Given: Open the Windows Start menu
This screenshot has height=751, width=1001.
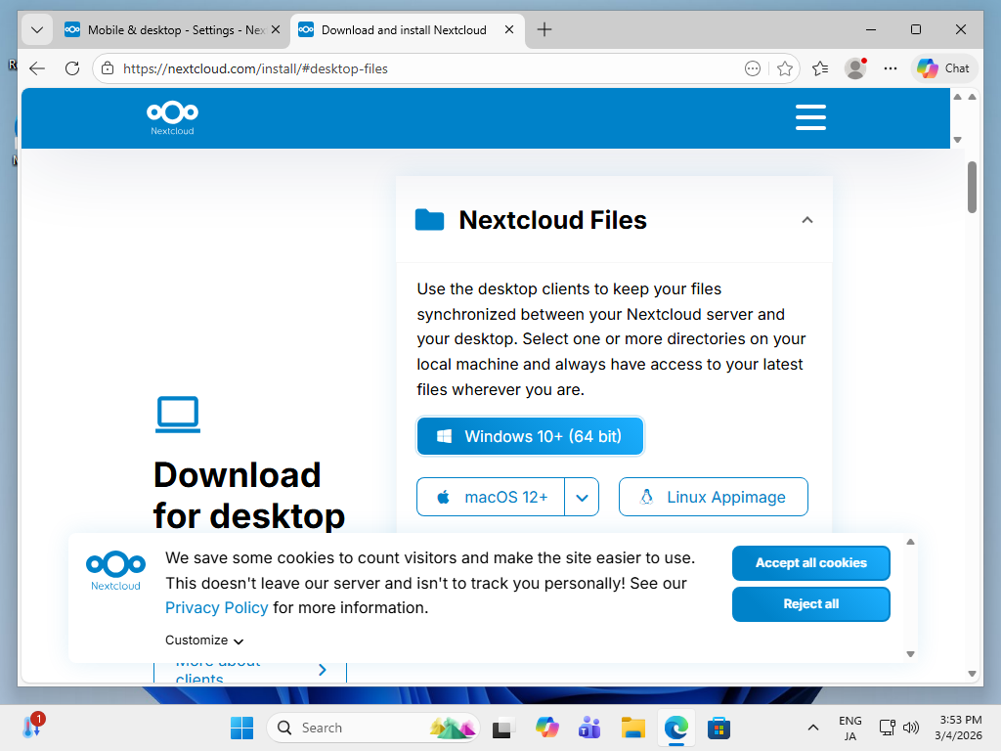Looking at the screenshot, I should tap(242, 728).
